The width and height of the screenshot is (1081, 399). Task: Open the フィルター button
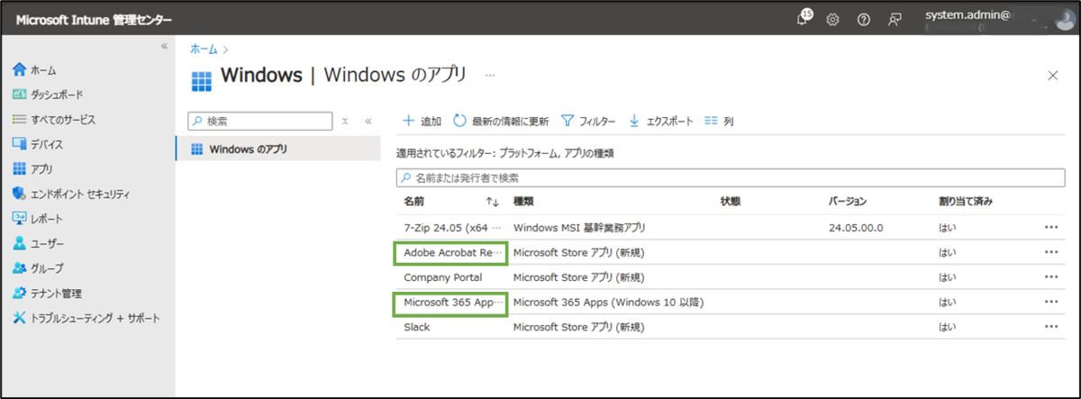588,121
